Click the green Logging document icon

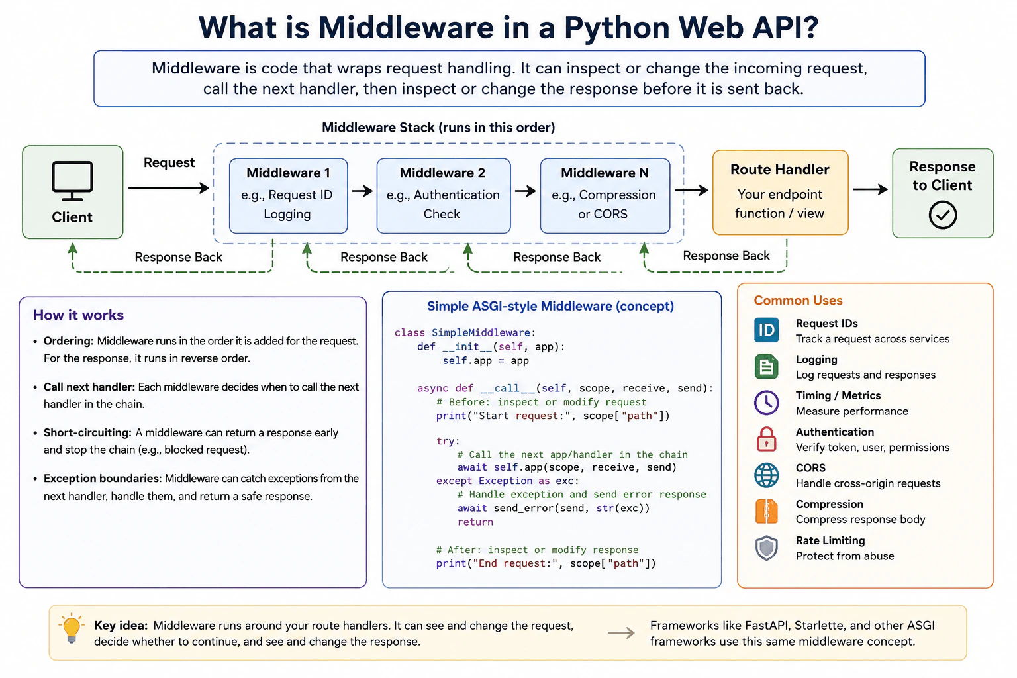[767, 366]
